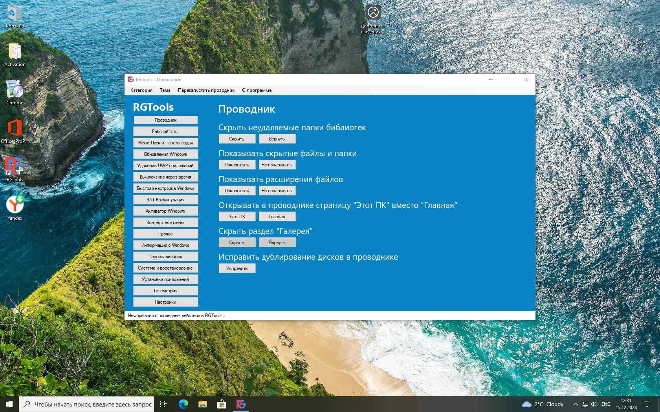Click Скрыть under Галерея section

pyautogui.click(x=237, y=242)
